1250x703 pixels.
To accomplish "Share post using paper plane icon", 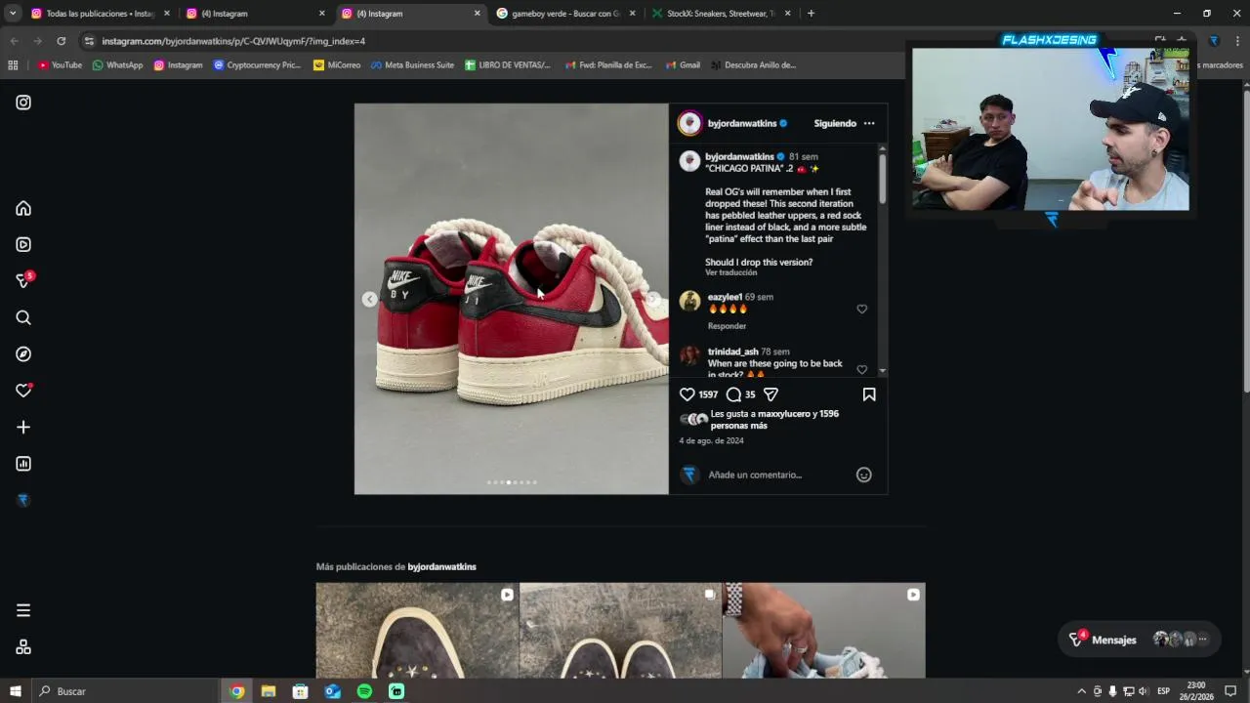I will [771, 394].
